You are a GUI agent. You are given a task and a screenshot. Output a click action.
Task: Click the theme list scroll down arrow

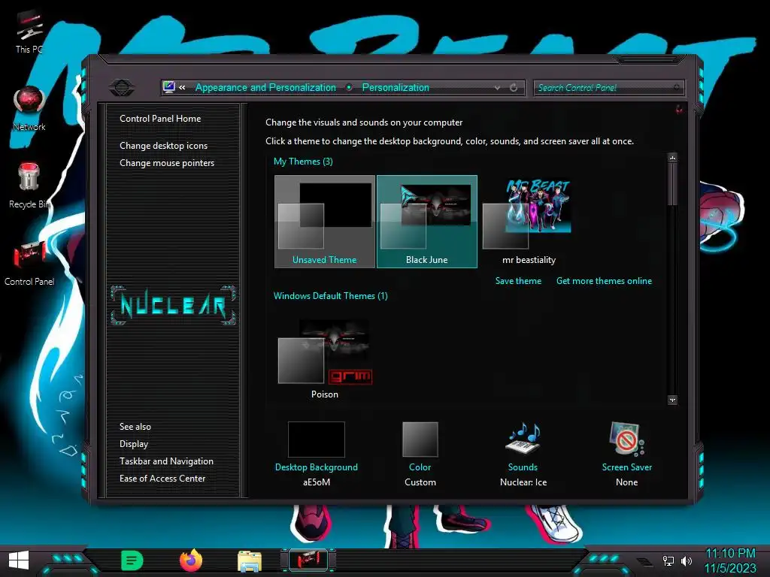[673, 400]
